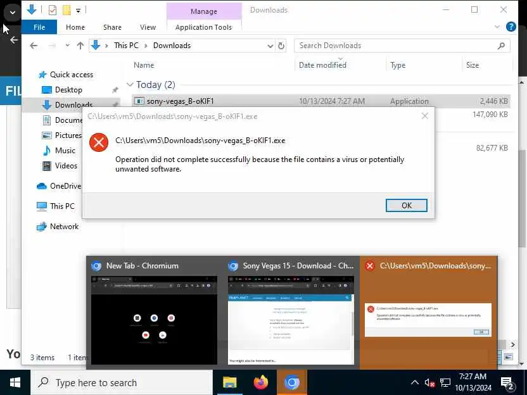Expand the address bar history dropdown
The height and width of the screenshot is (395, 527).
pyautogui.click(x=270, y=46)
